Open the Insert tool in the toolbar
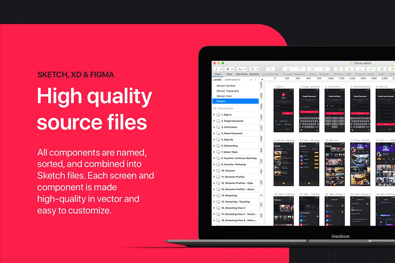395x263 pixels. [x=218, y=69]
